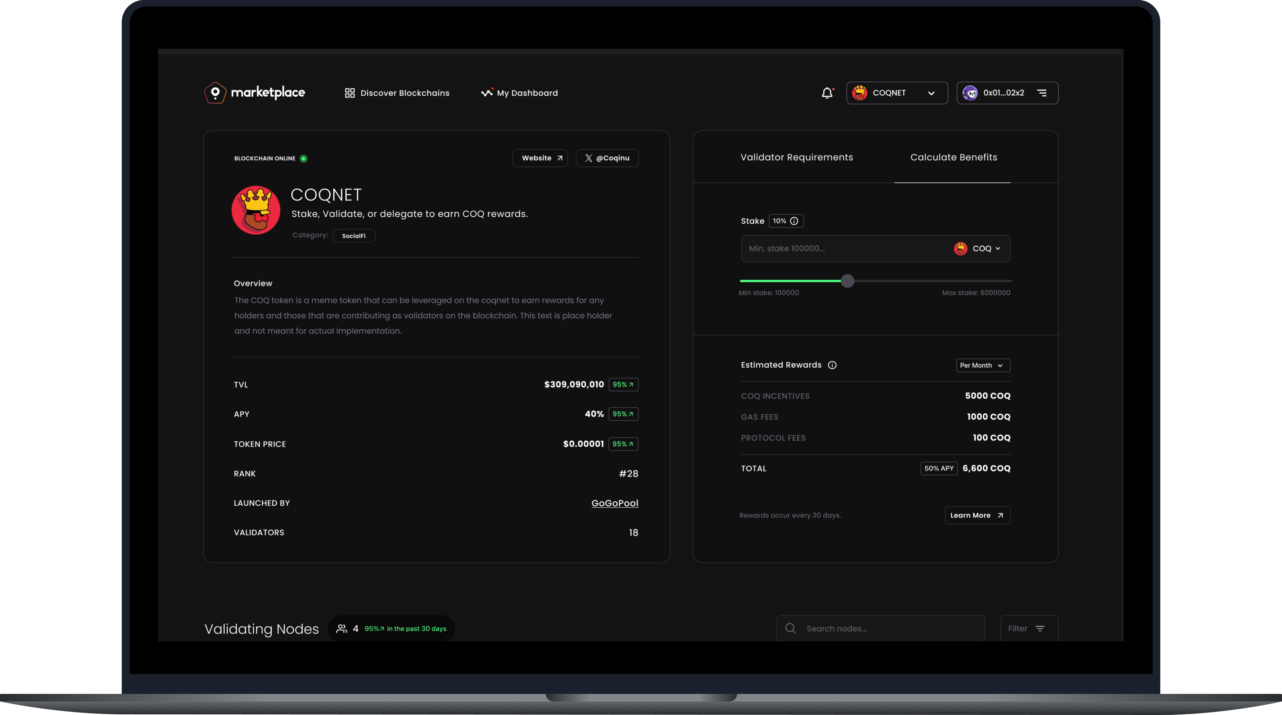Switch to the Validator Requirements tab

coord(796,157)
